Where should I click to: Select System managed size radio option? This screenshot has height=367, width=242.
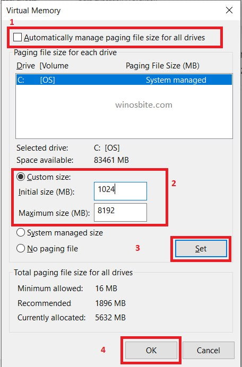pyautogui.click(x=21, y=233)
